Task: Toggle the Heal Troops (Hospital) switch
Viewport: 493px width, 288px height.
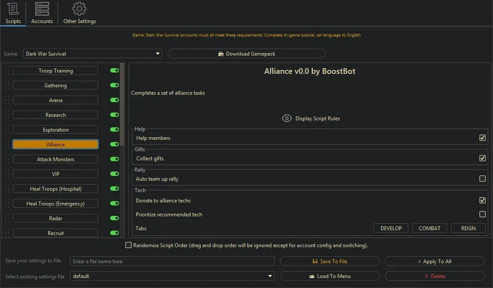Action: click(115, 189)
